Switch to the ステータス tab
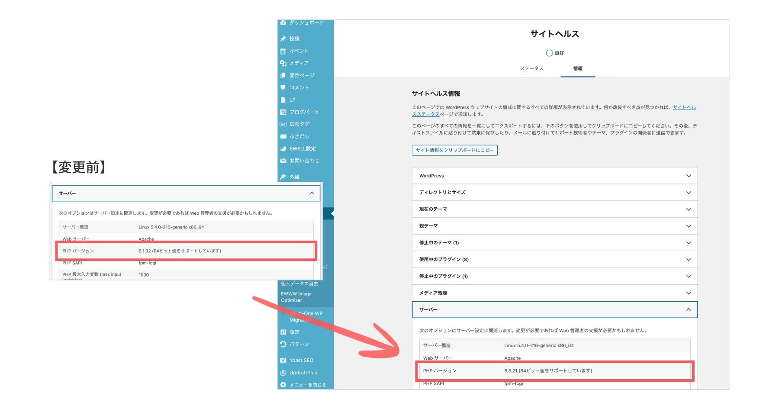This screenshot has width=779, height=409. pyautogui.click(x=531, y=68)
